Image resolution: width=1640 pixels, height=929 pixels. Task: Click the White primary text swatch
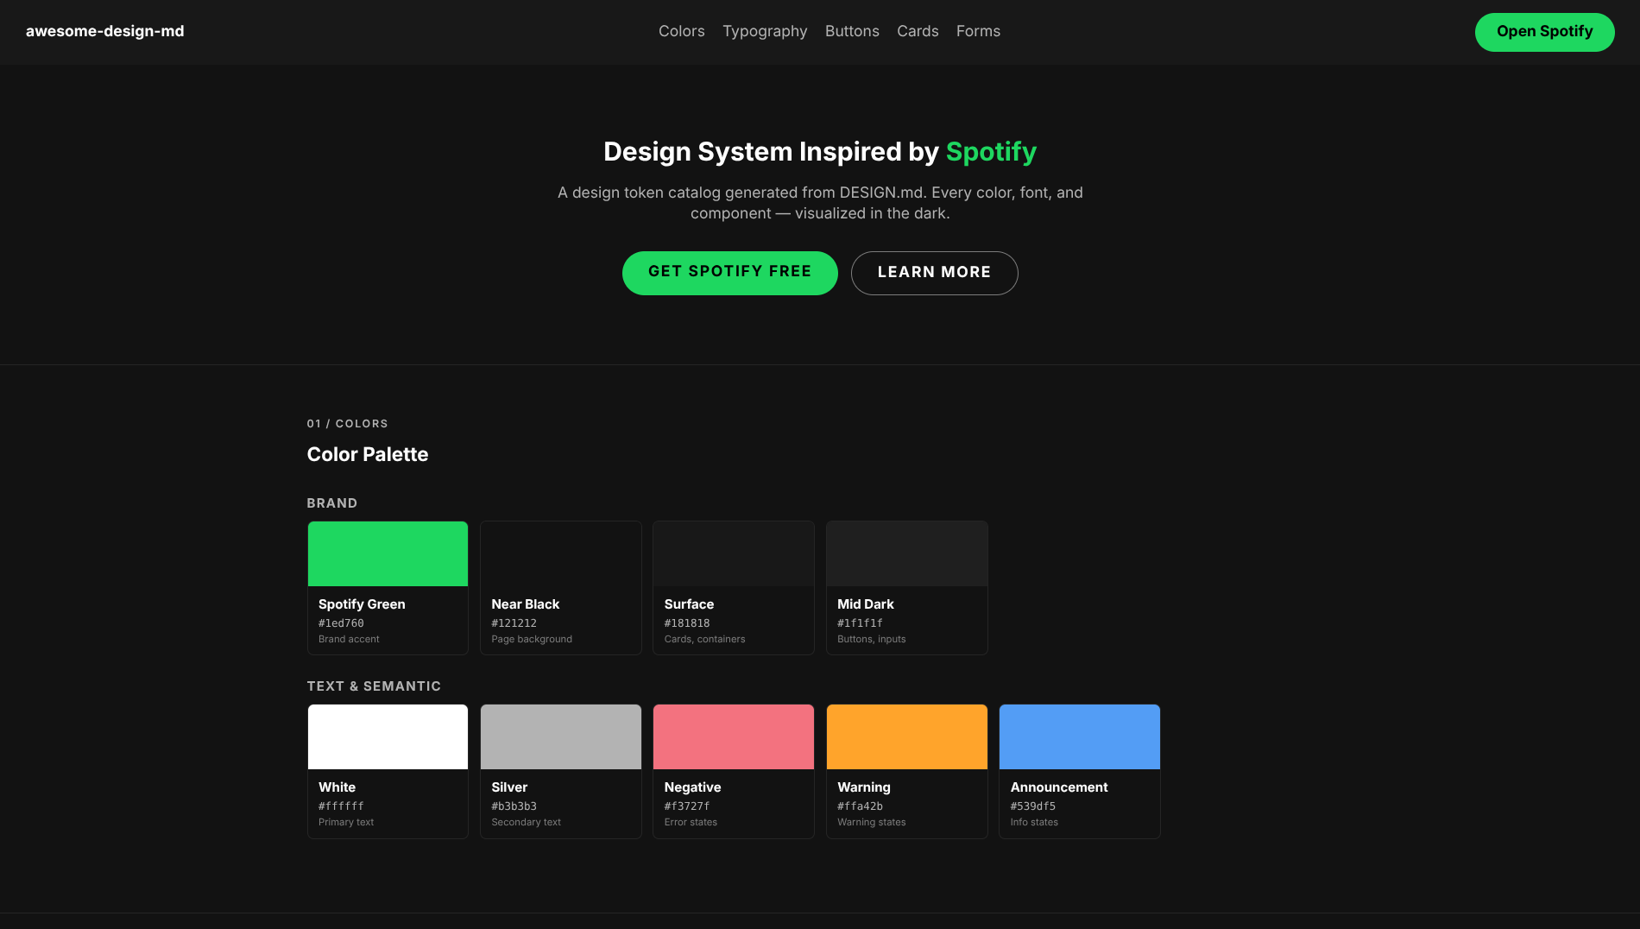coord(388,736)
